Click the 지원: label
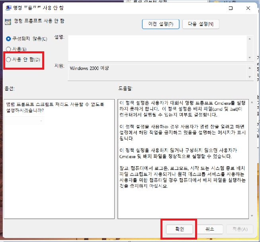This screenshot has width=260, height=242. (x=59, y=66)
